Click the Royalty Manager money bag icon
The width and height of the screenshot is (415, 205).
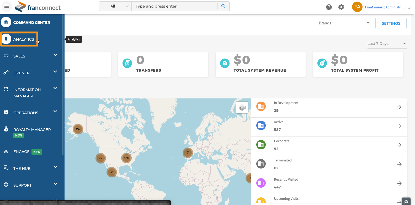pyautogui.click(x=6, y=129)
